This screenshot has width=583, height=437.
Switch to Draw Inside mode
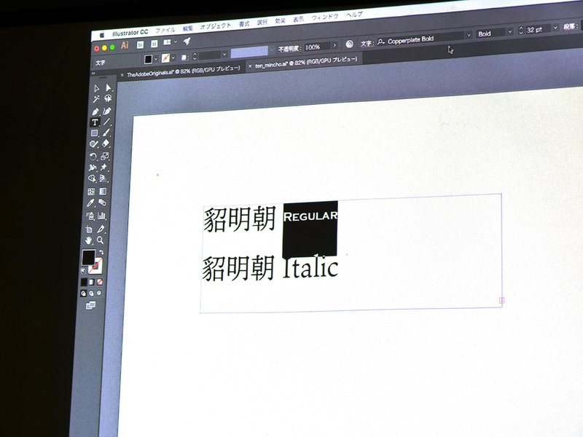(99, 293)
